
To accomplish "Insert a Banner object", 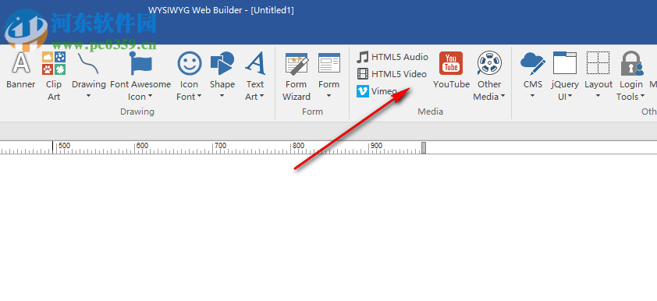I will [21, 71].
